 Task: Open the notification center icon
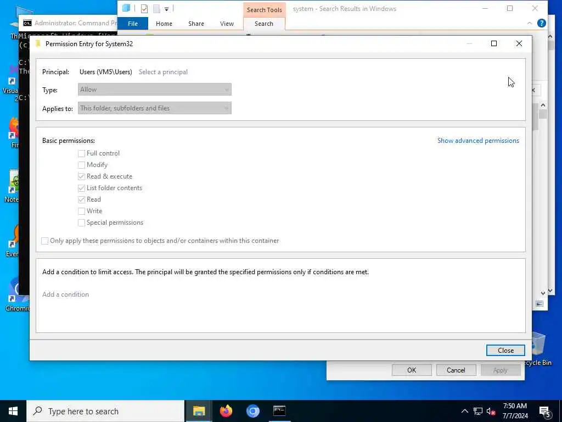(544, 412)
